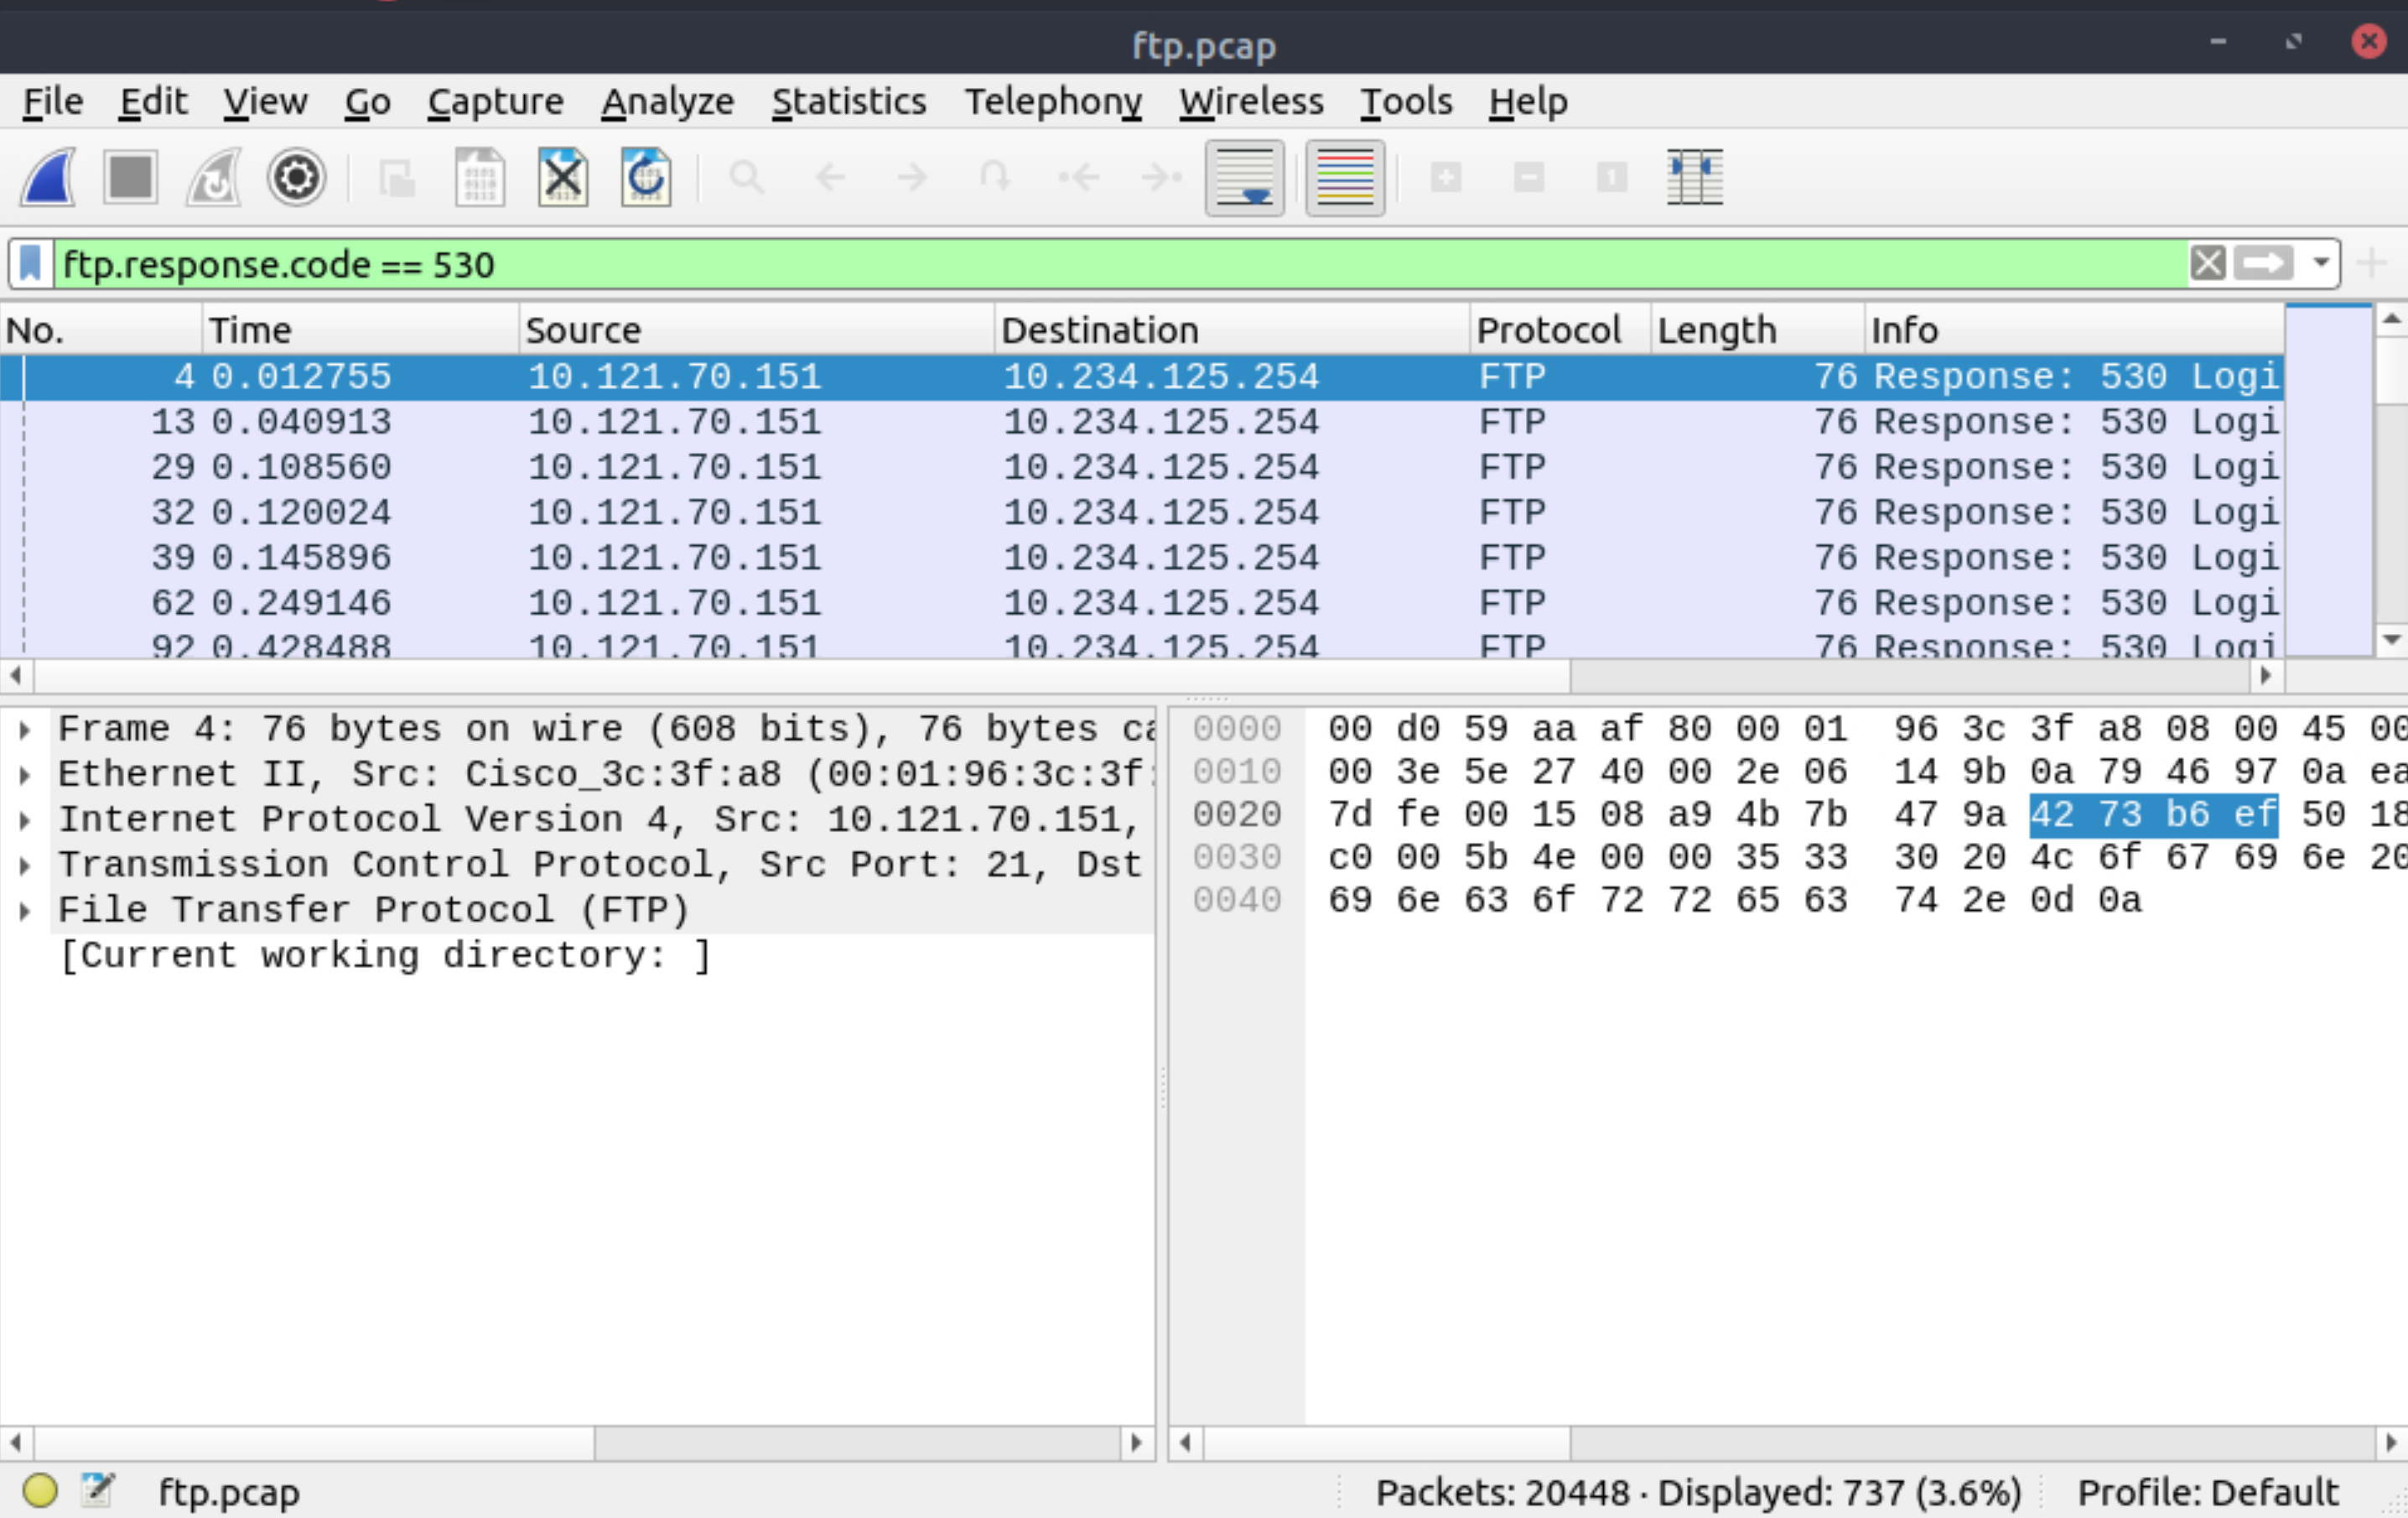This screenshot has width=2408, height=1518.
Task: Click highlighted hex bytes 42 73 b6 ef
Action: click(2153, 815)
